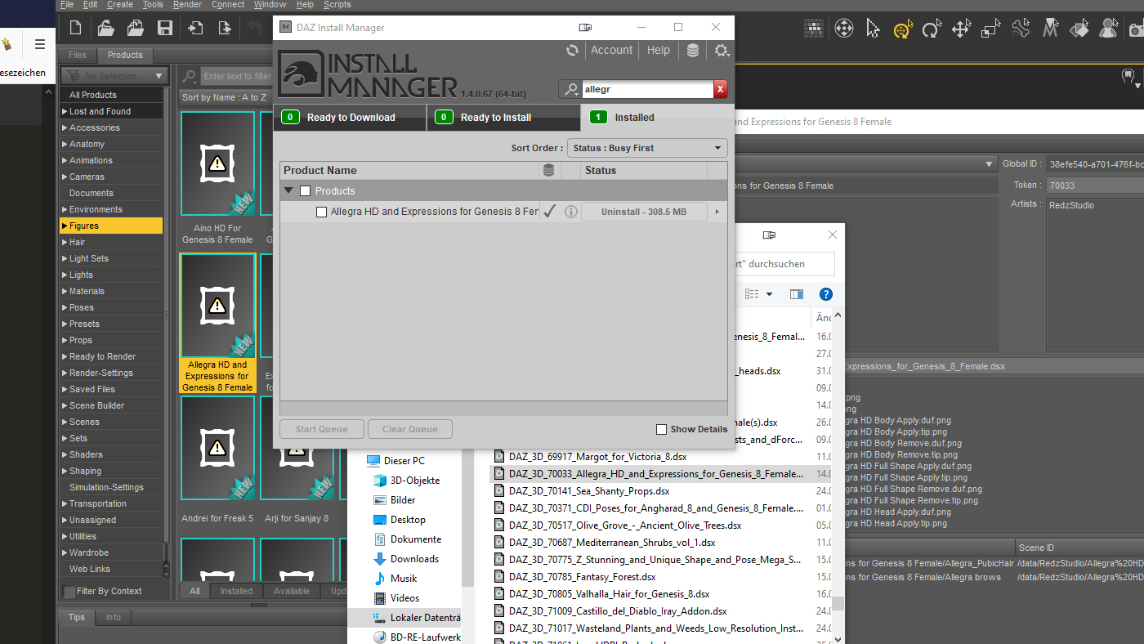Expand the Hair category
The width and height of the screenshot is (1144, 644).
[65, 242]
